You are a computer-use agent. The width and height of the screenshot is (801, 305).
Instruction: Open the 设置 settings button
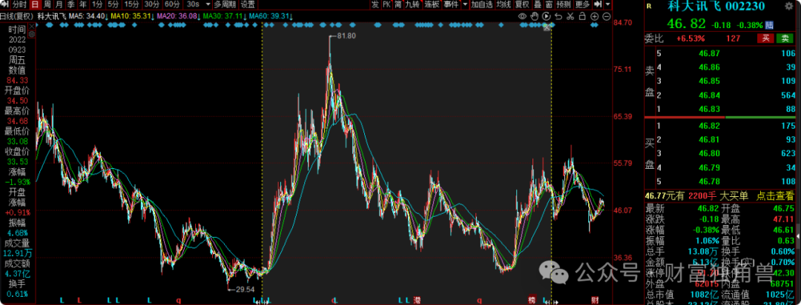pyautogui.click(x=248, y=4)
